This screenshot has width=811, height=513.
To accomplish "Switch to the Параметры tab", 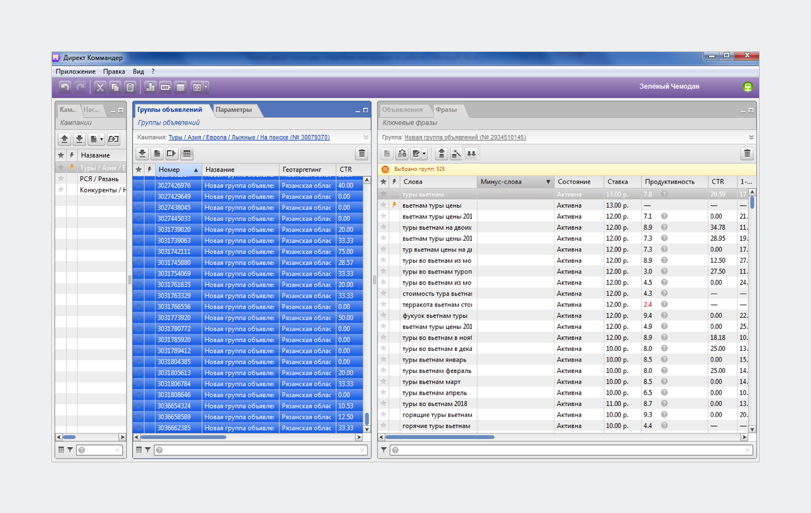I will 233,110.
